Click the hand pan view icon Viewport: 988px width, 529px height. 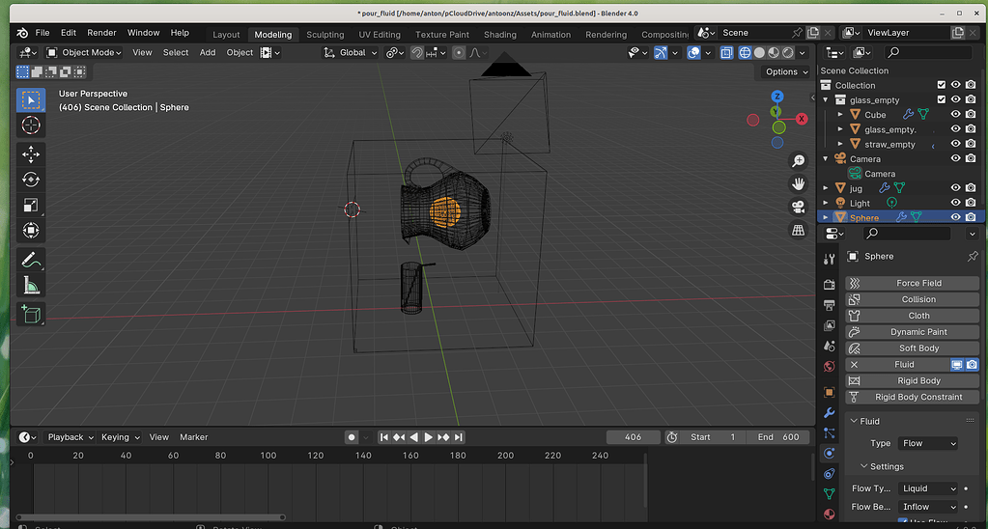pos(799,183)
